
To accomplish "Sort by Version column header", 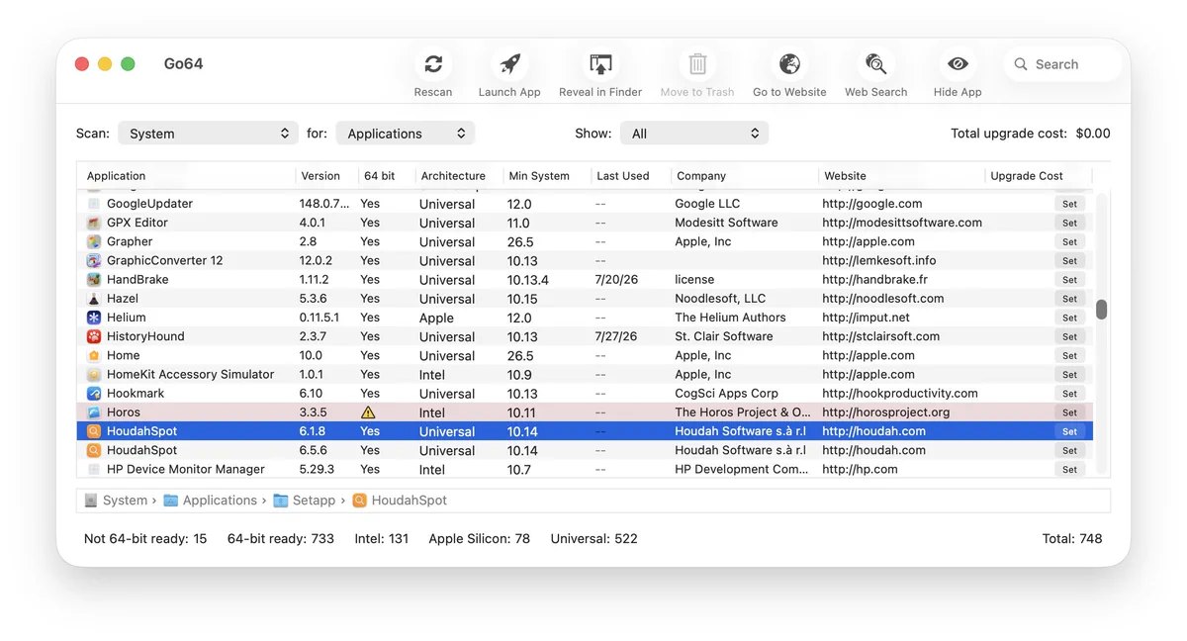I will pyautogui.click(x=325, y=176).
